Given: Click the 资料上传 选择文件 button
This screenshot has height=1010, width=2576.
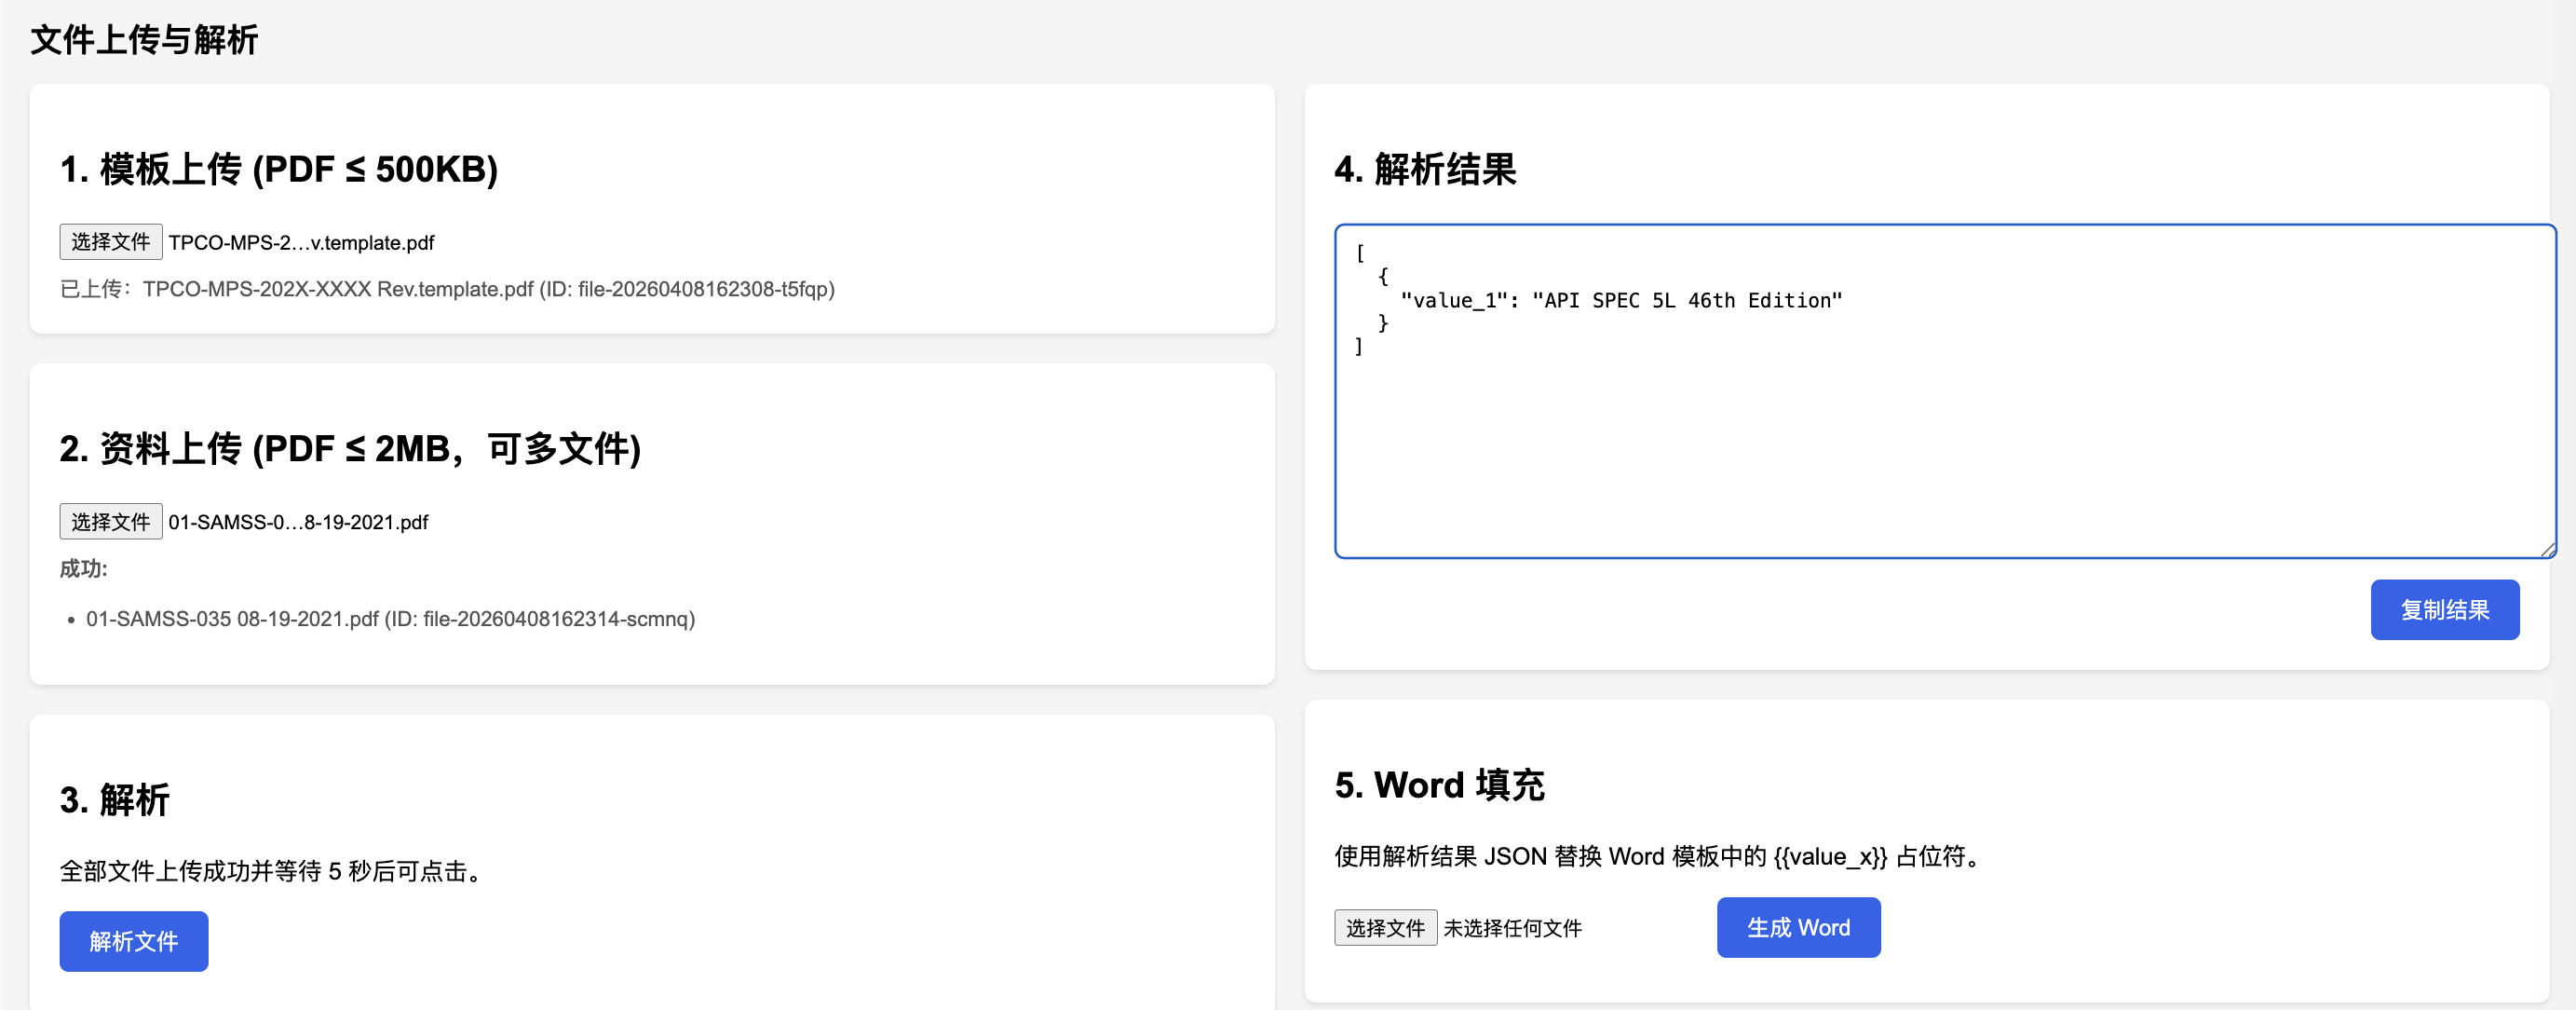Looking at the screenshot, I should [110, 522].
